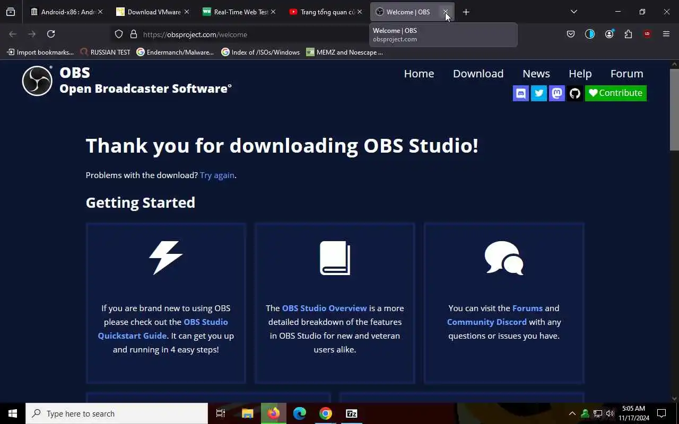Screen dimensions: 679x424
Task: Click the address bar URL field
Action: point(255,34)
